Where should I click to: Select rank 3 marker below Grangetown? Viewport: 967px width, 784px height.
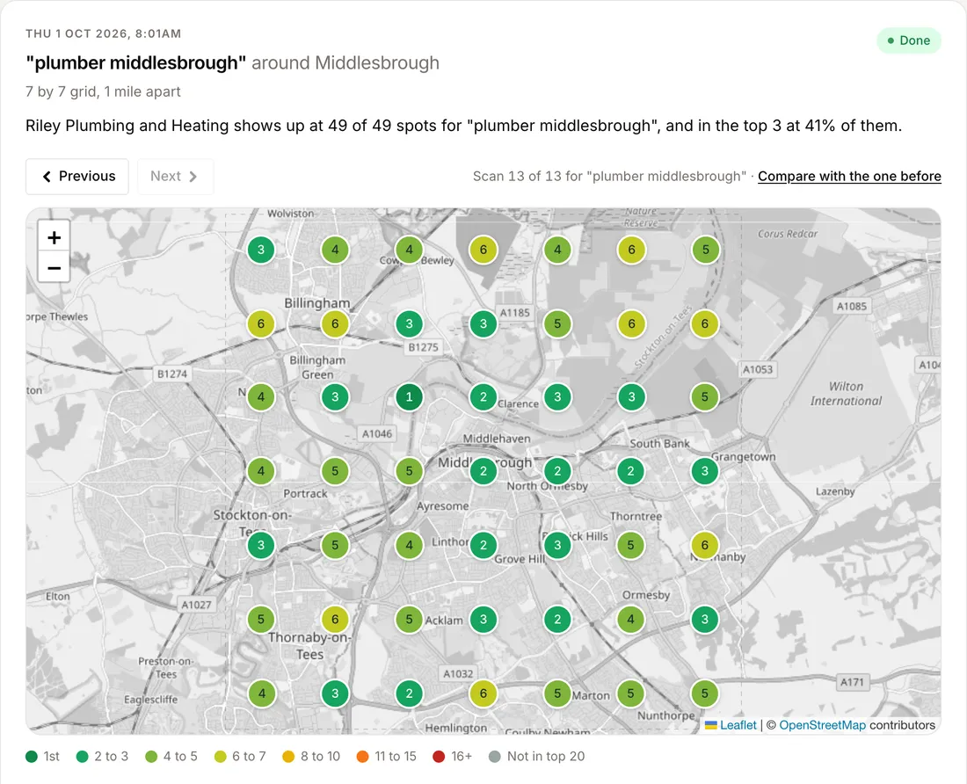(x=704, y=471)
